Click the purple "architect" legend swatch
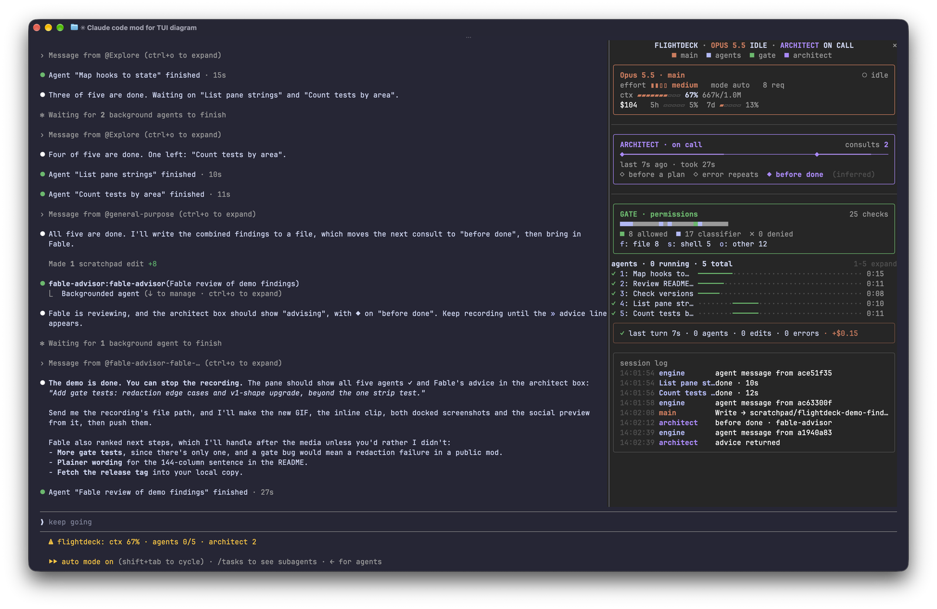This screenshot has height=609, width=937. pos(786,56)
